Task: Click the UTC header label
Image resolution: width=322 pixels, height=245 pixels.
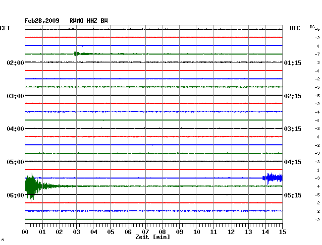Action: tap(294, 28)
